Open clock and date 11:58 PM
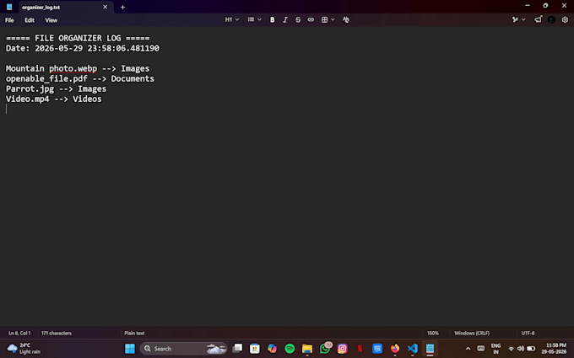Screen dimensions: 574x358 coord(555,349)
